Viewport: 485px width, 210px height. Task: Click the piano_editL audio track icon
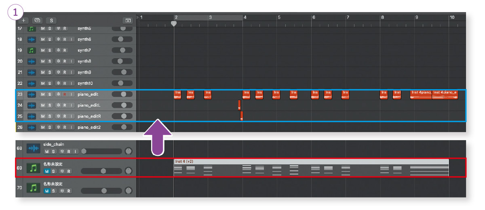click(x=32, y=105)
